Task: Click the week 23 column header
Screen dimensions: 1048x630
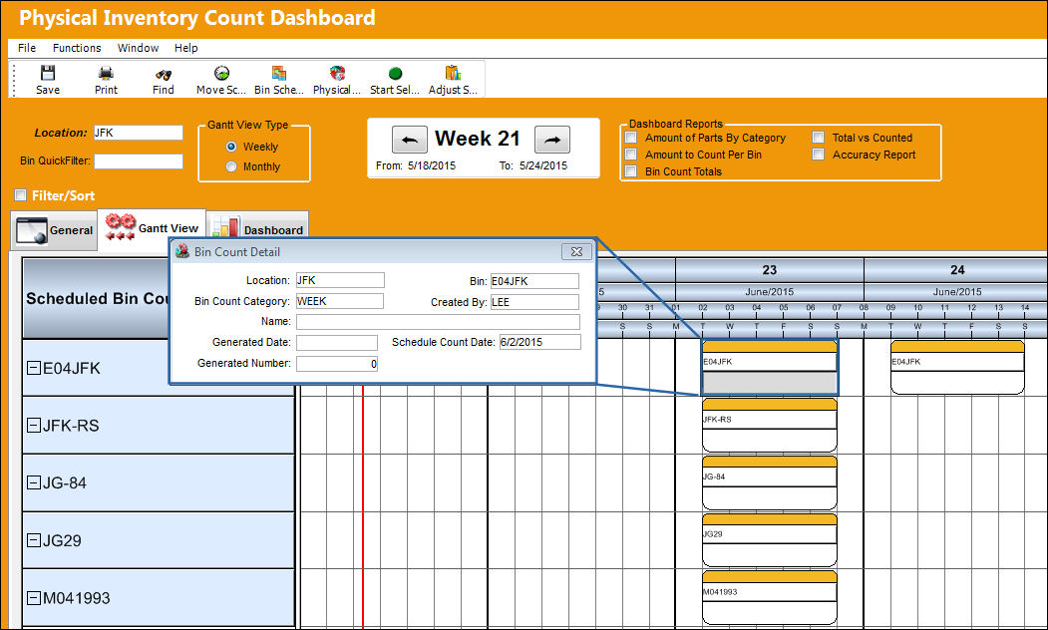Action: click(769, 270)
